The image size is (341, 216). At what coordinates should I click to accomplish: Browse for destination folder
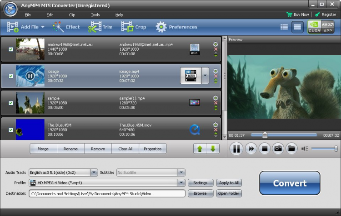[201, 193]
